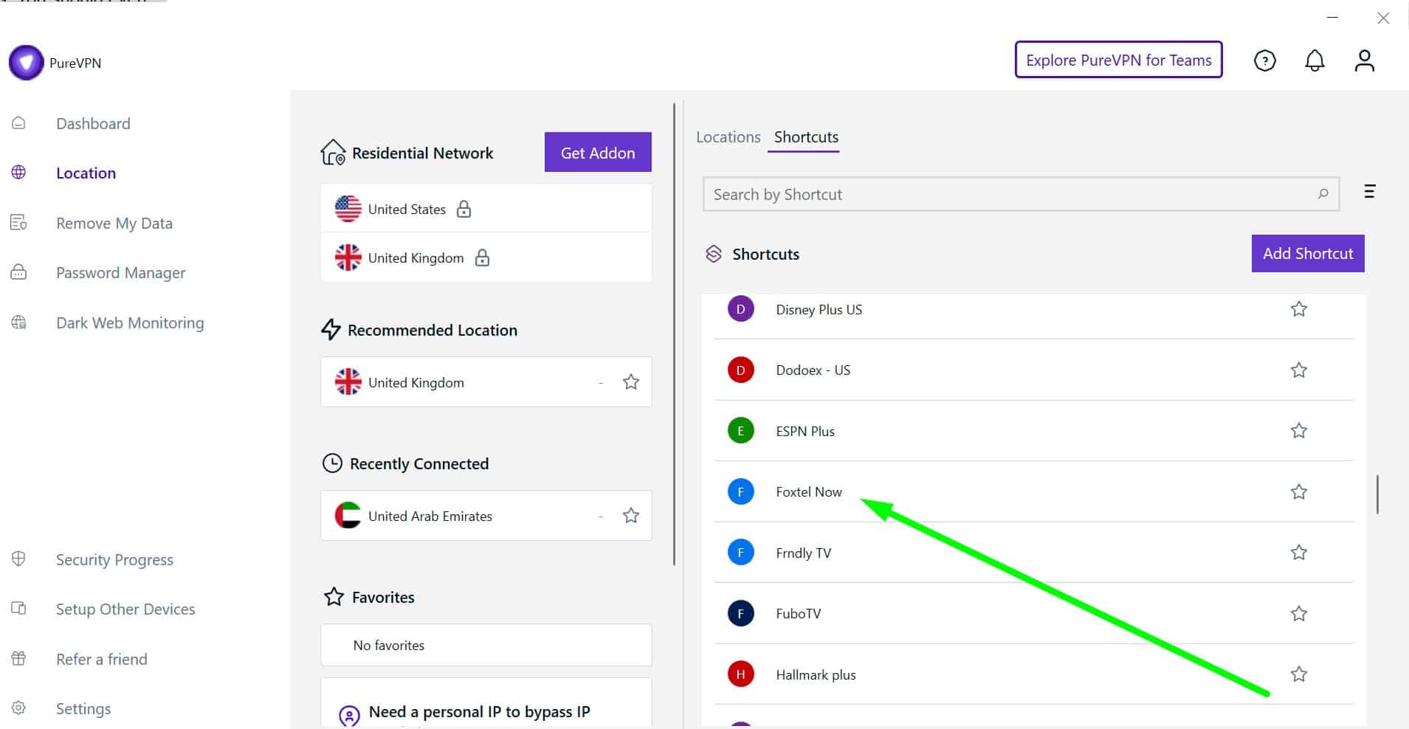Open Dashboard in the sidebar

click(93, 123)
